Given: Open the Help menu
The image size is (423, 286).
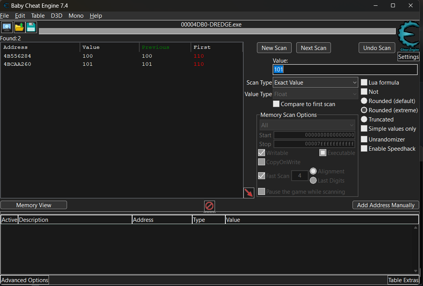Looking at the screenshot, I should [x=96, y=16].
